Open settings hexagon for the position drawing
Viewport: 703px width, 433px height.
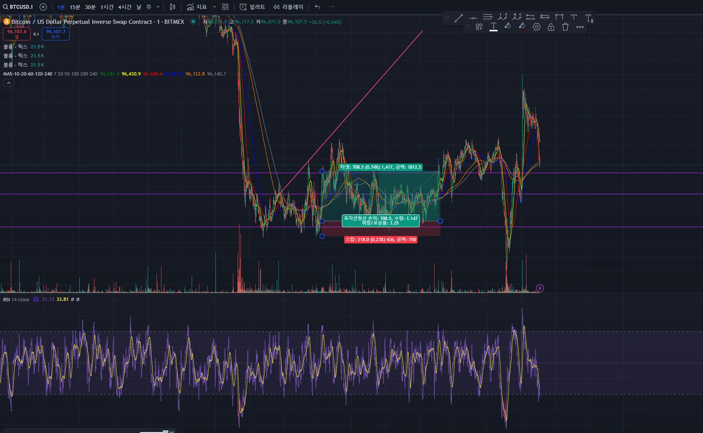(x=537, y=27)
